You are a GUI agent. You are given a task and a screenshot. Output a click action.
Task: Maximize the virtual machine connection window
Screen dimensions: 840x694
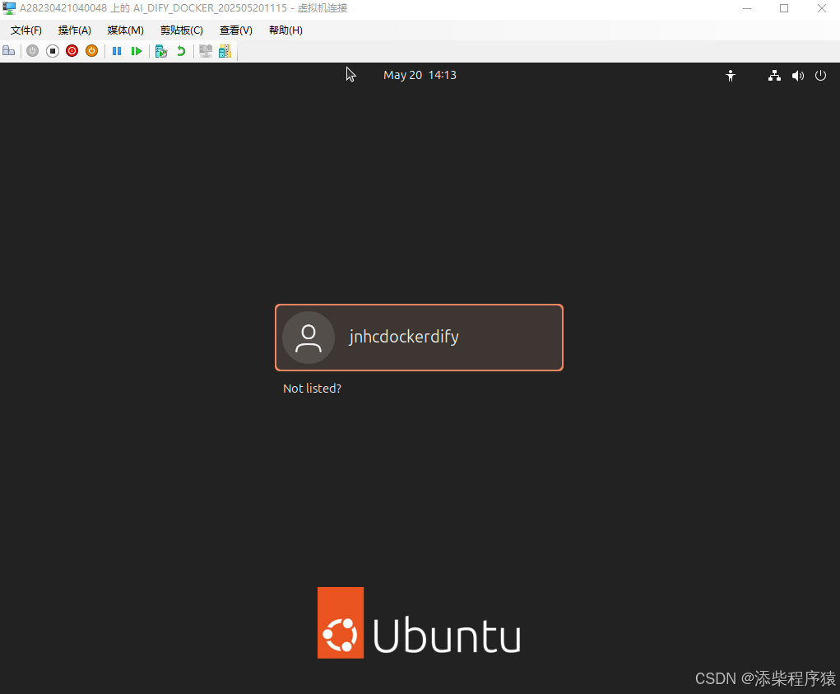pos(784,8)
